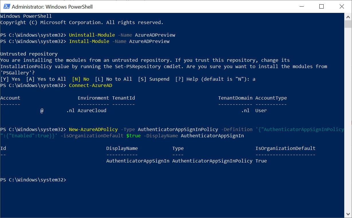
Task: Close the Administrator PowerShell window
Action: (x=341, y=7)
